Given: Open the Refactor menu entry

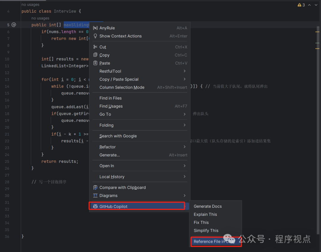Looking at the screenshot, I should (140, 147).
